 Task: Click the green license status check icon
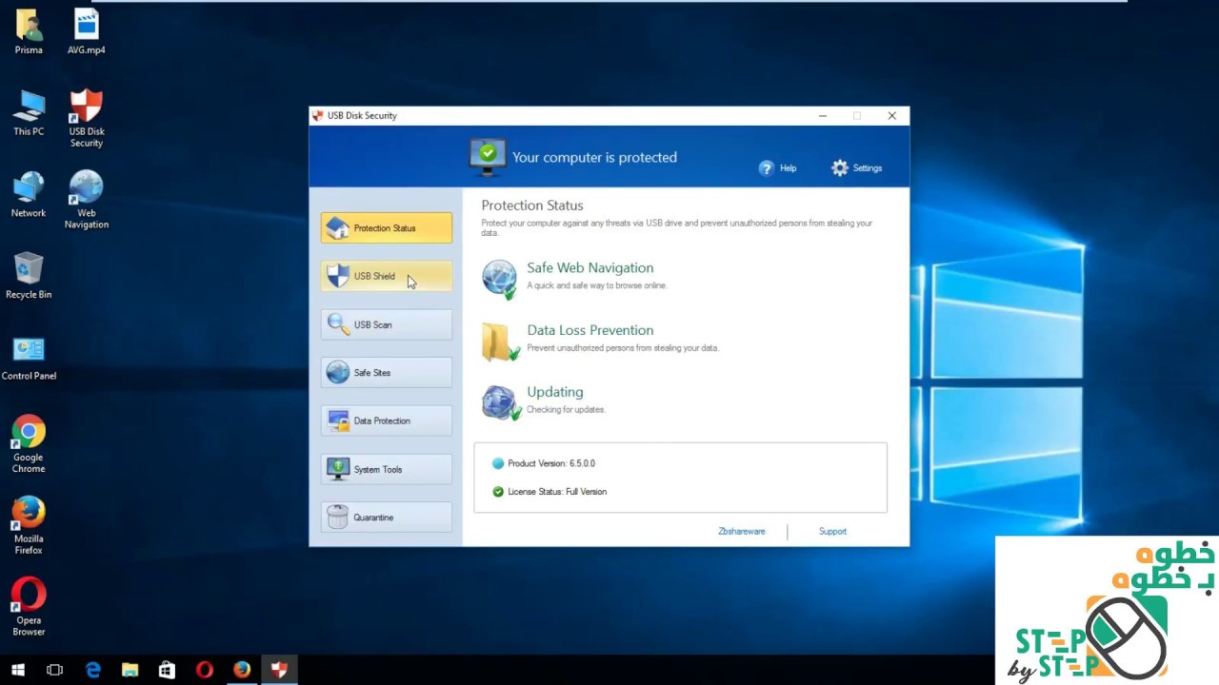498,492
